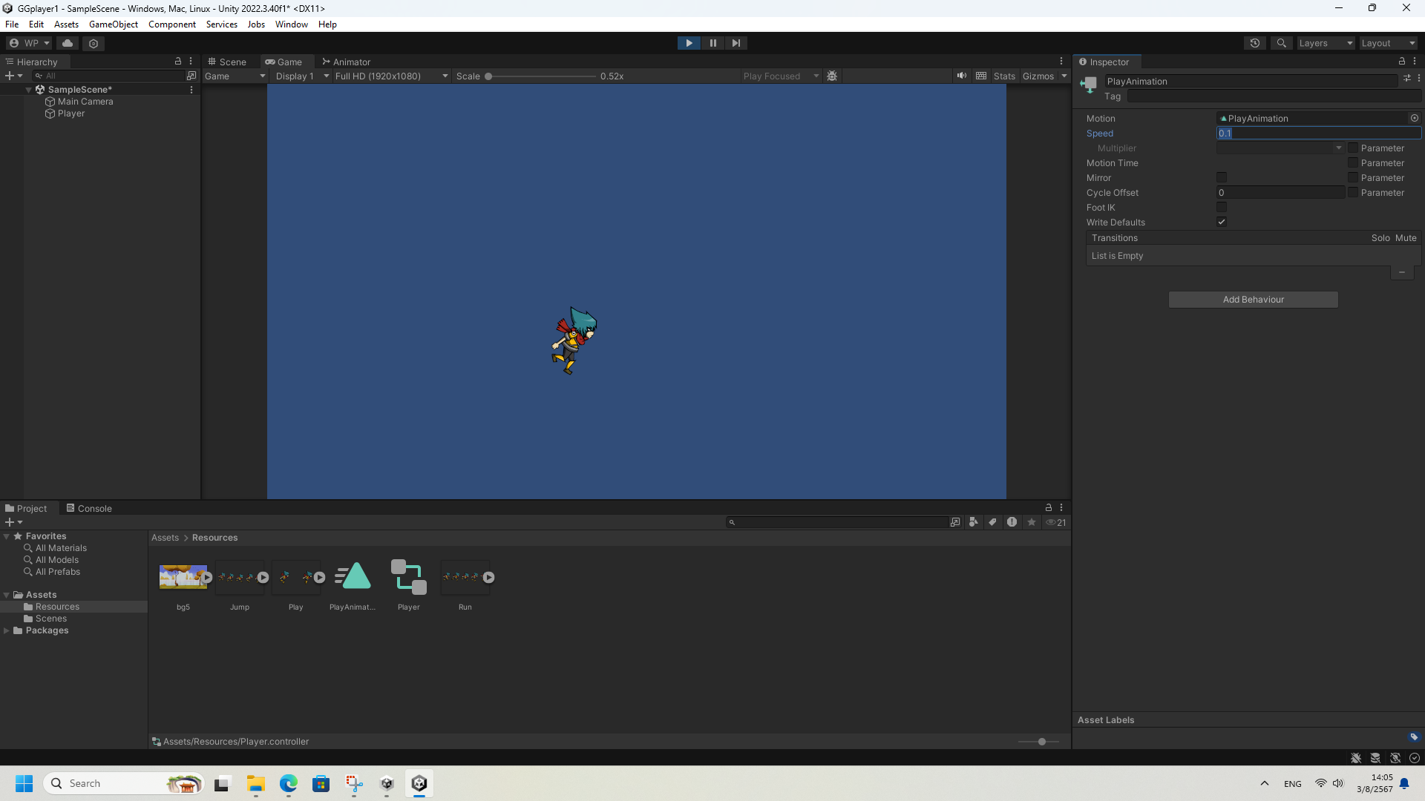Image resolution: width=1425 pixels, height=801 pixels.
Task: Mute game audio with speaker icon
Action: [x=961, y=76]
